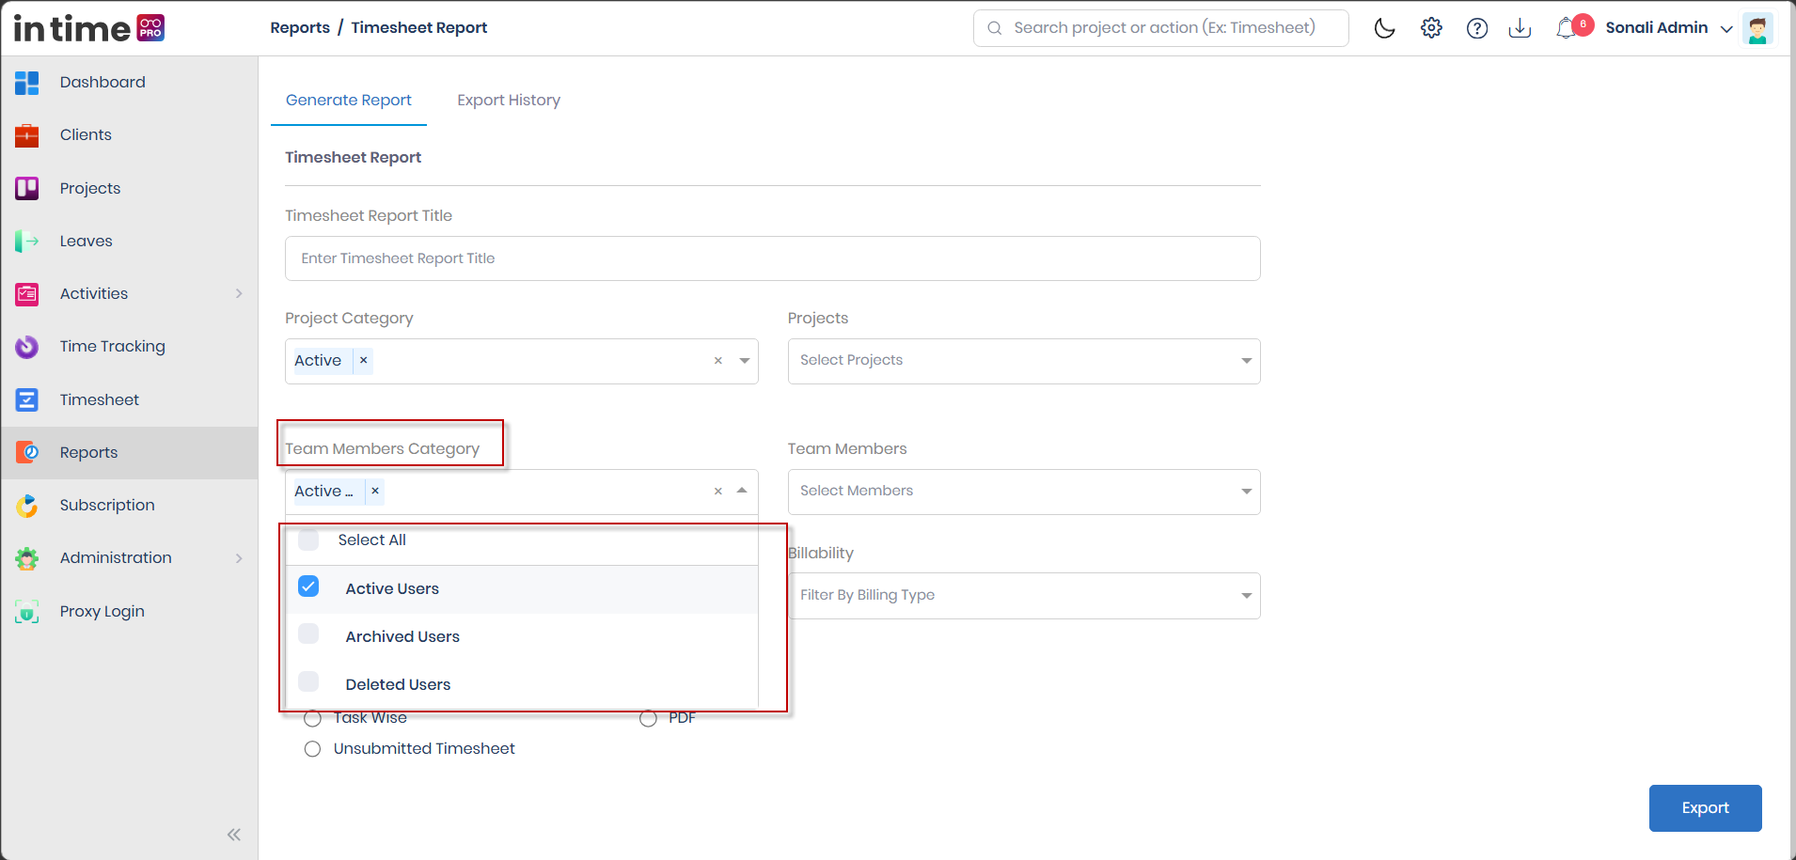The height and width of the screenshot is (860, 1796).
Task: Open the Sonali Admin user menu
Action: click(x=1669, y=28)
